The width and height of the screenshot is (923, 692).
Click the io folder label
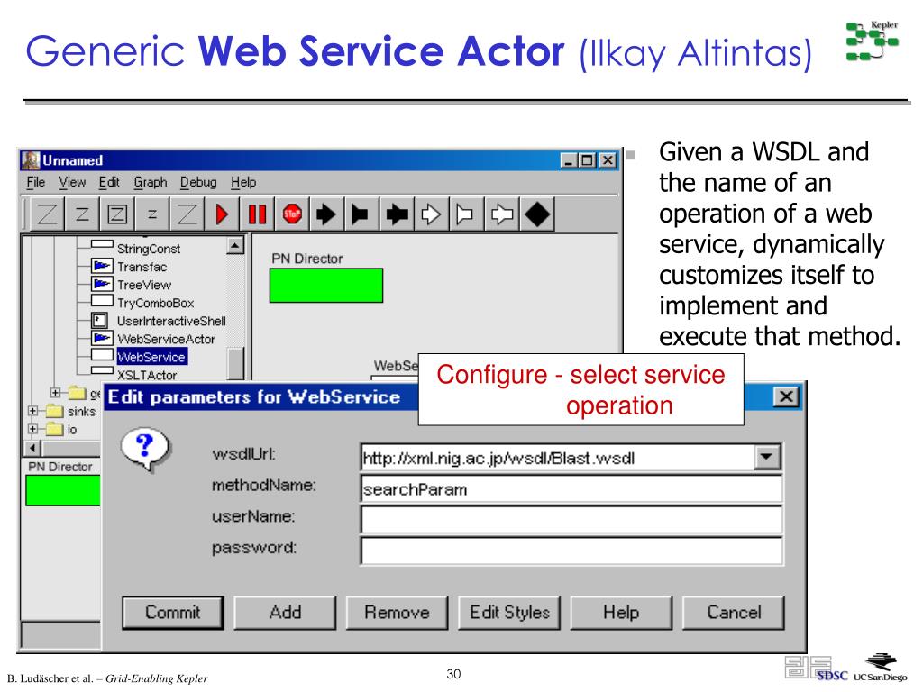(x=72, y=430)
